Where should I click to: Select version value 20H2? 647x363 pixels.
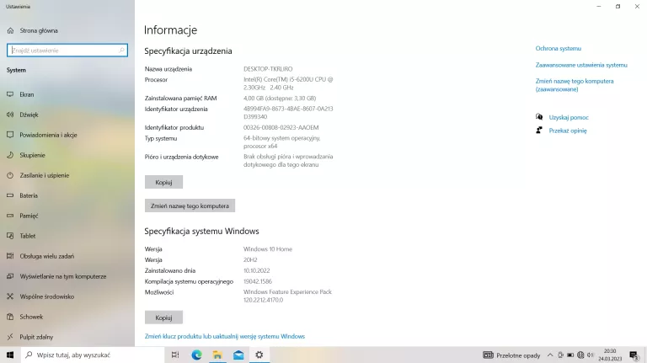tap(250, 260)
